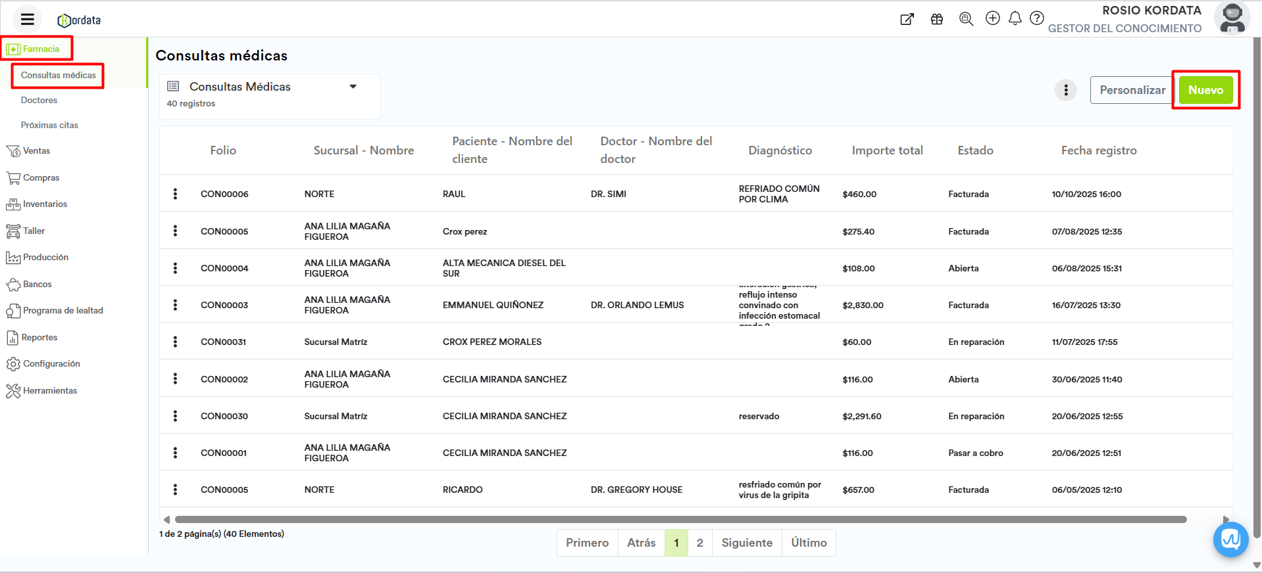
Task: Expand the Ventas sidebar module
Action: pos(36,151)
